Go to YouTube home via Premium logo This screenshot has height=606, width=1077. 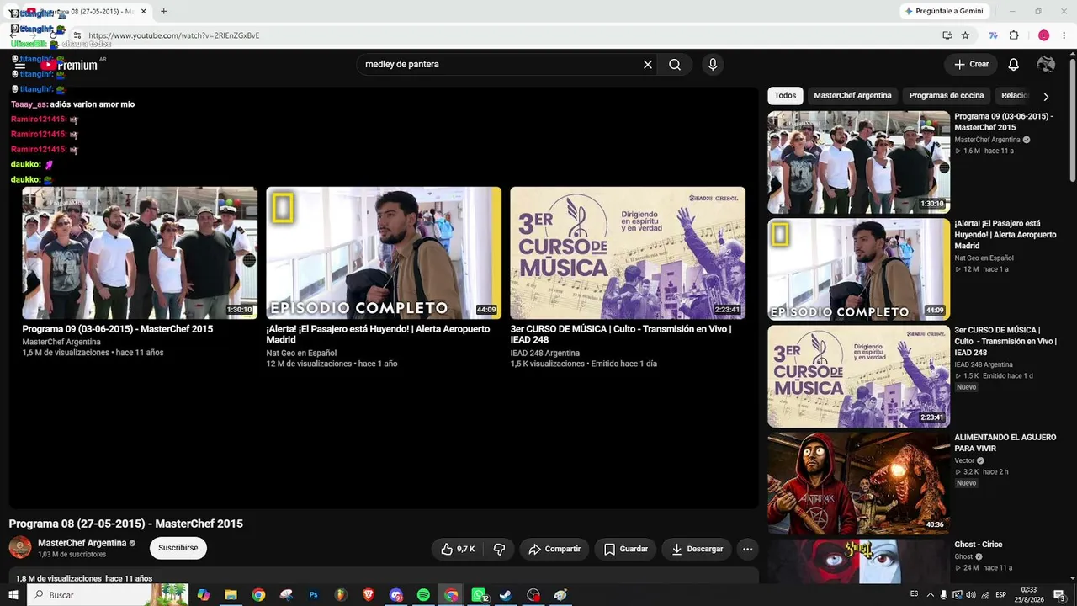click(70, 65)
